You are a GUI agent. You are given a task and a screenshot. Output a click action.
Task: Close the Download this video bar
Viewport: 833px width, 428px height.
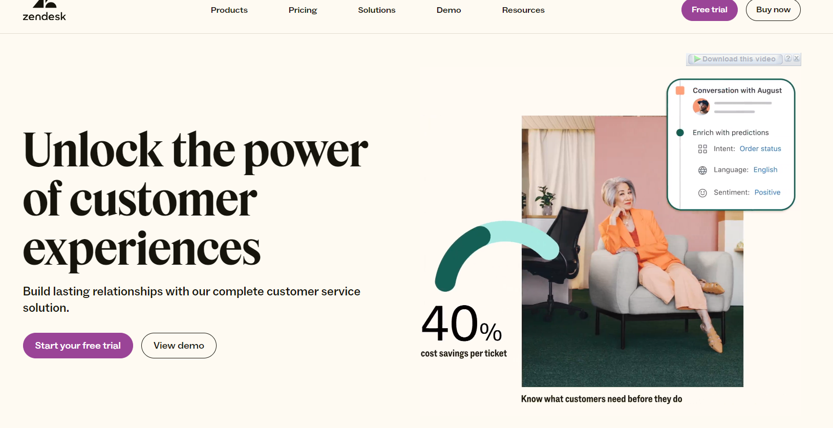pos(796,58)
